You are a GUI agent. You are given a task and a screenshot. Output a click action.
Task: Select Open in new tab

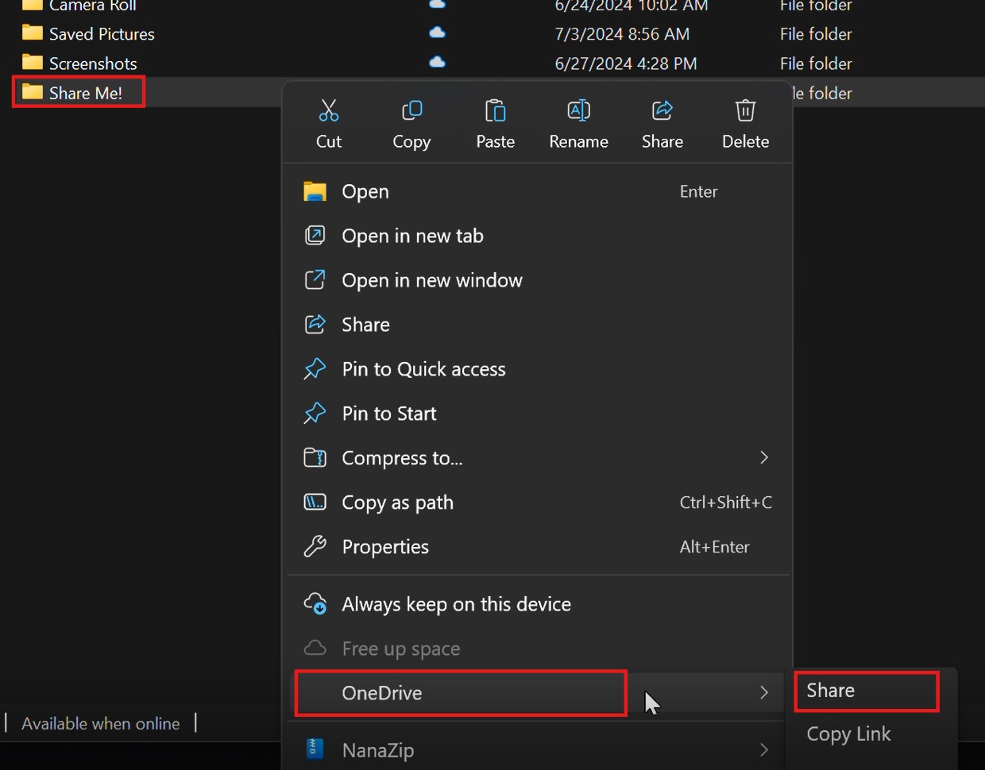point(412,236)
